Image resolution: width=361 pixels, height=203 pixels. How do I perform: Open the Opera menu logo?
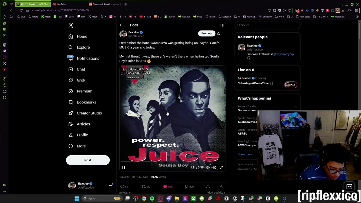[x=5, y=4]
